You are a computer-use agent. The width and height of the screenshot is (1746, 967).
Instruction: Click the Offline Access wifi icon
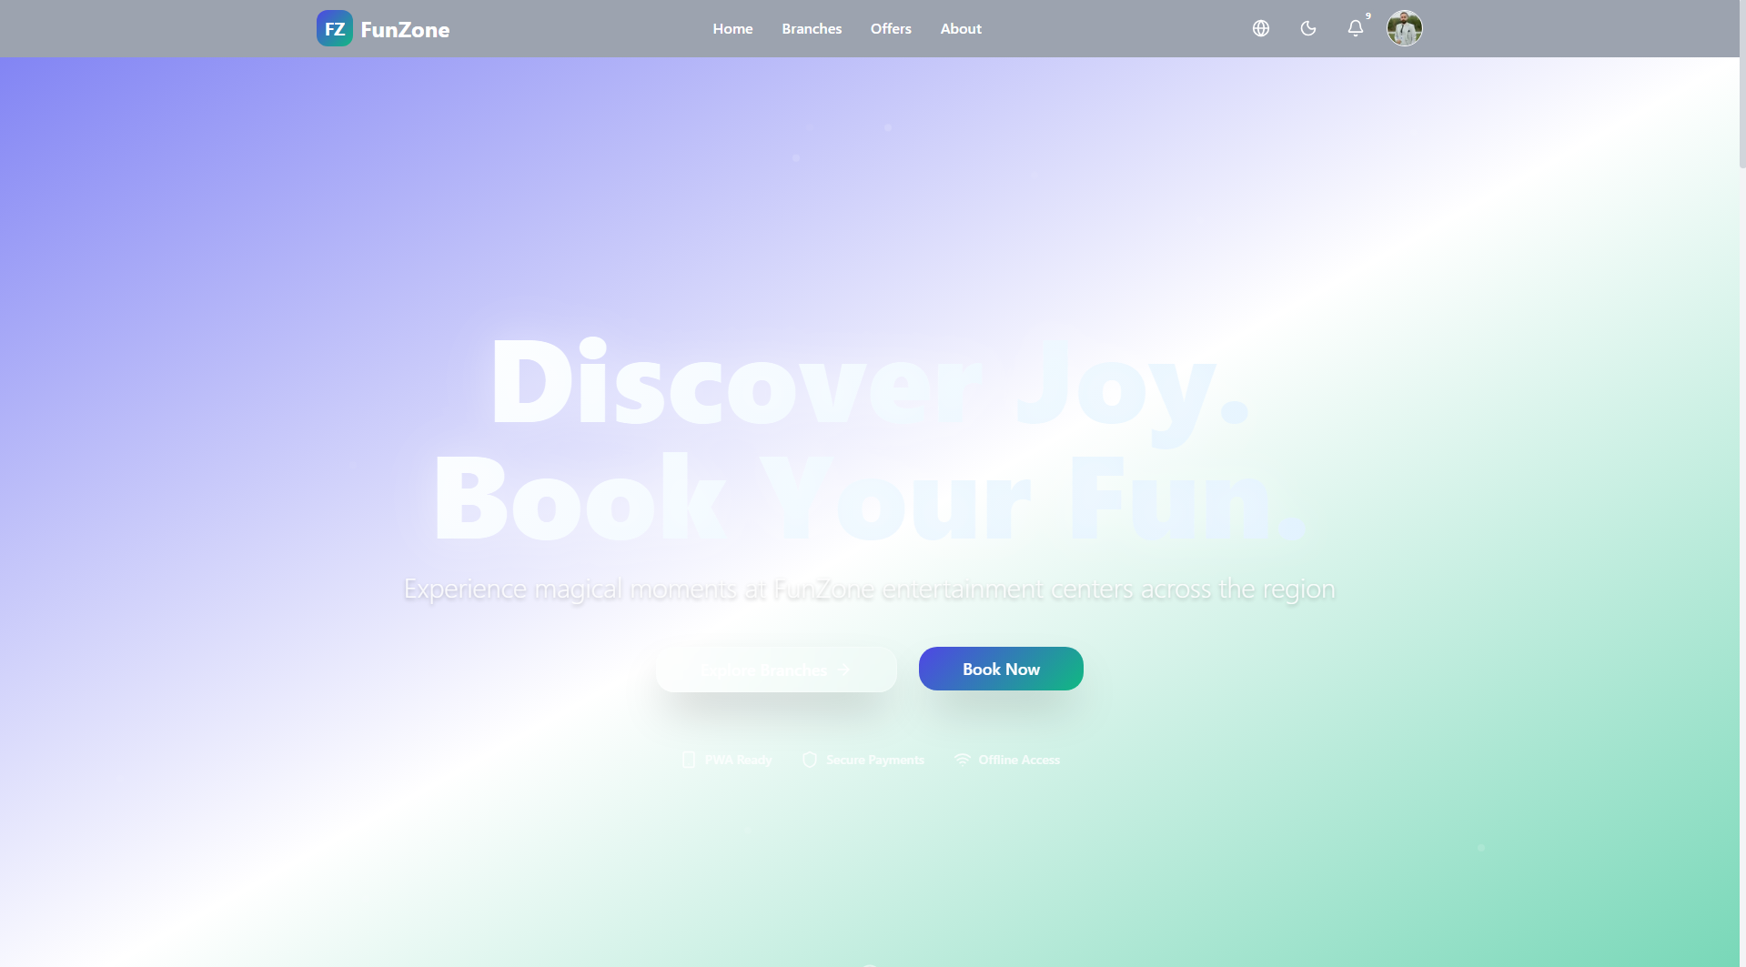[x=962, y=760]
